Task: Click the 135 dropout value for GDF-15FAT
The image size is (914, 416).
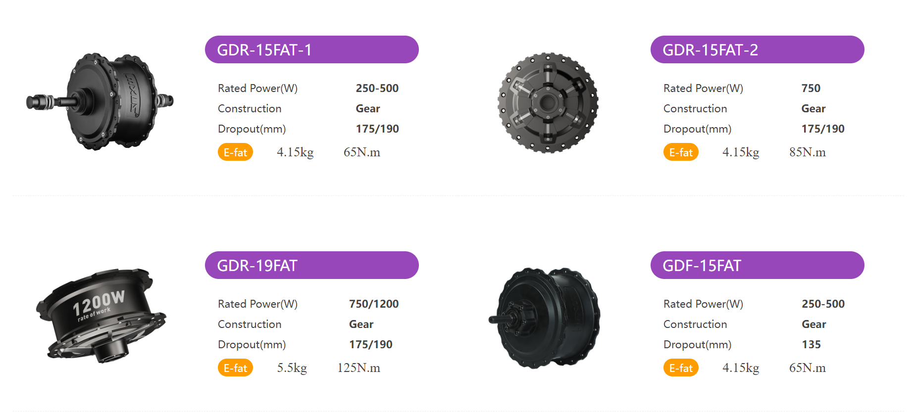Action: (811, 344)
